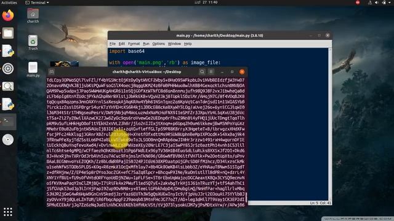
Task: Minimize the terminal window
Action: [222, 72]
